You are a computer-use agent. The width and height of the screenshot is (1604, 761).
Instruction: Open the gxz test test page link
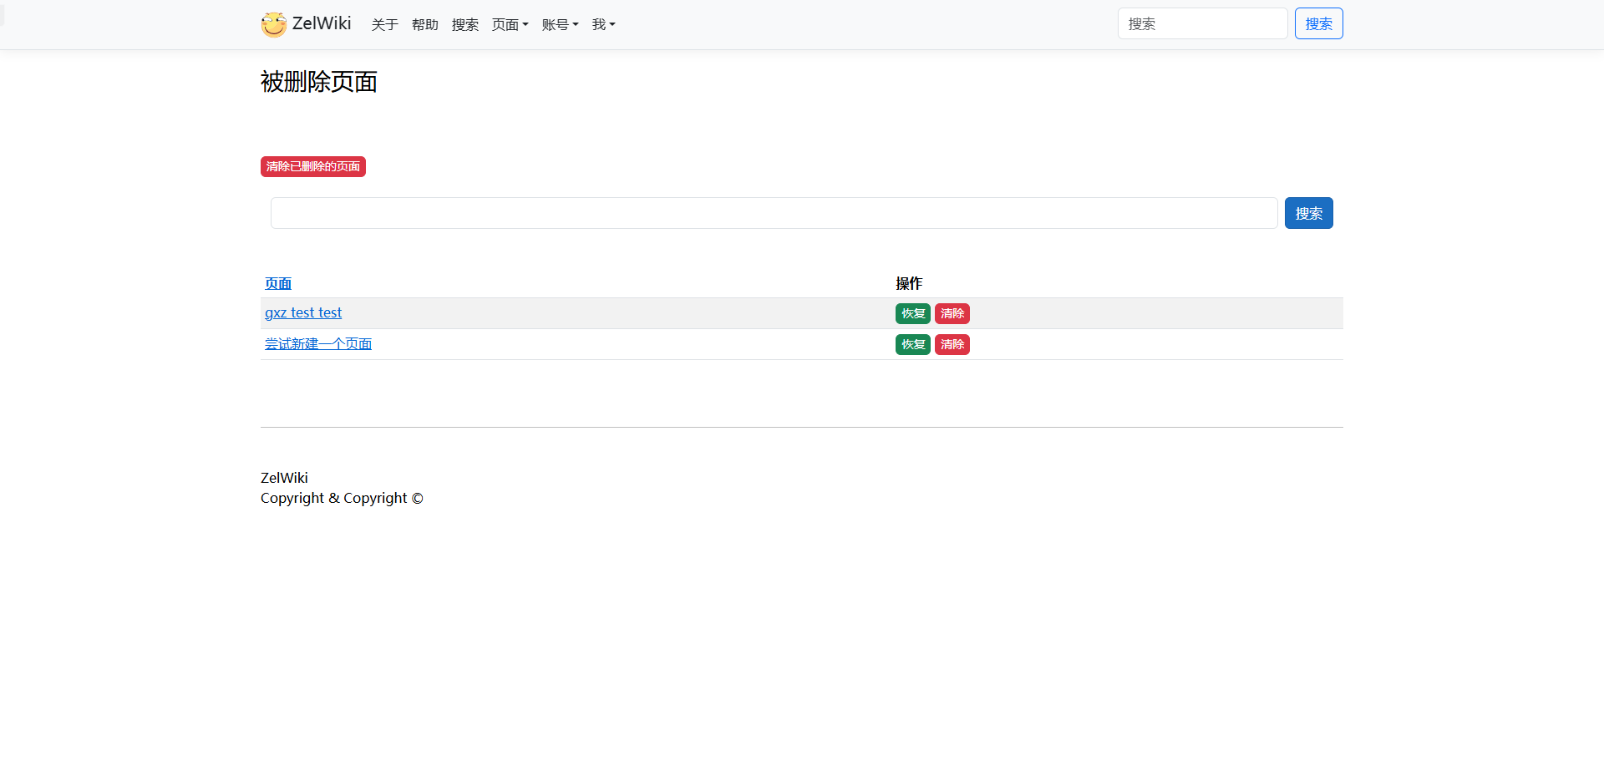(x=303, y=313)
